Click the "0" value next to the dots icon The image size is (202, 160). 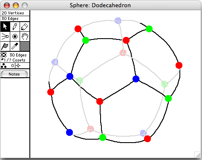pyautogui.click(x=13, y=66)
